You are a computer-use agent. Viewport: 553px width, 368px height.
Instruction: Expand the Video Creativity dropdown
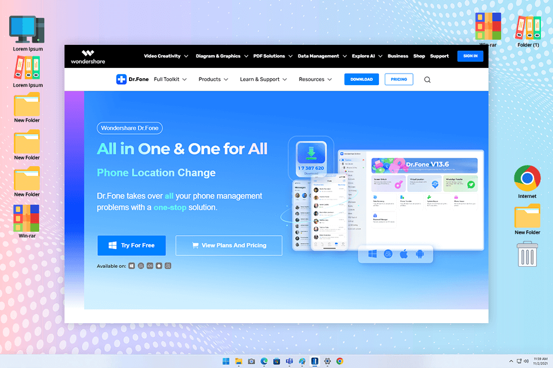pos(166,56)
